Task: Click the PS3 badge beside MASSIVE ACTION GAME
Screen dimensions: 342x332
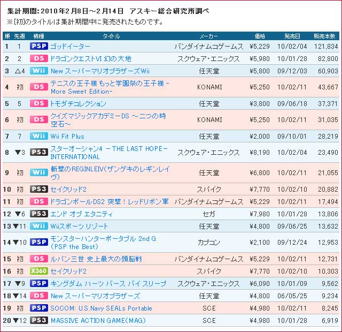Action: coord(39,320)
